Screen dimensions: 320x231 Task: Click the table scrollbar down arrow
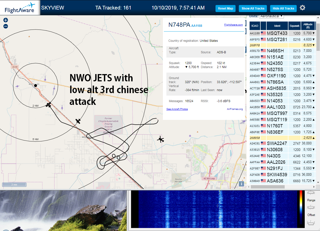click(318, 182)
